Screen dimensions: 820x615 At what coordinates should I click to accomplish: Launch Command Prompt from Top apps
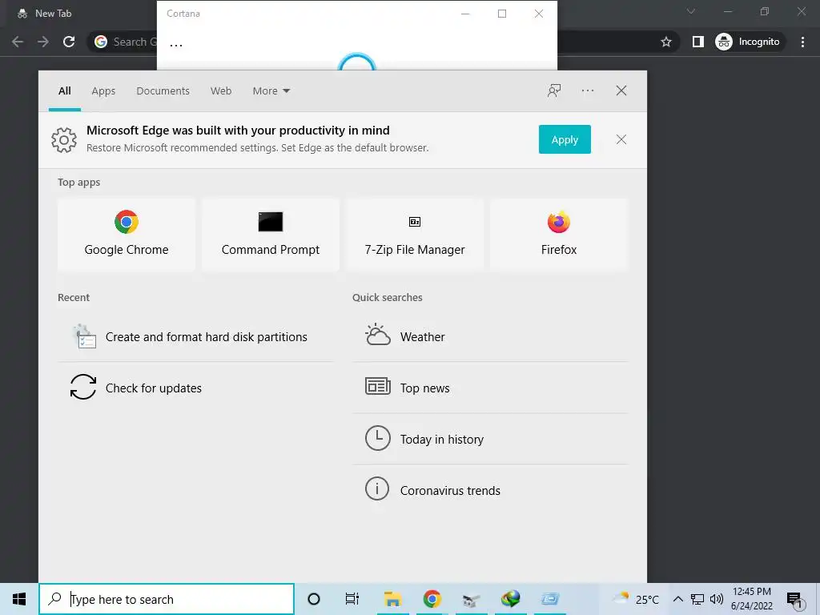pos(271,235)
